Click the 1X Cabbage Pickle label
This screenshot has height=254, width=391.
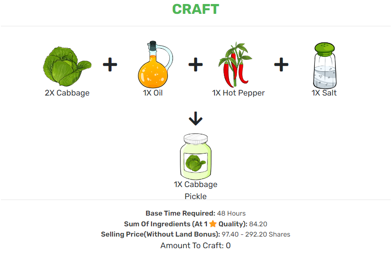click(196, 190)
